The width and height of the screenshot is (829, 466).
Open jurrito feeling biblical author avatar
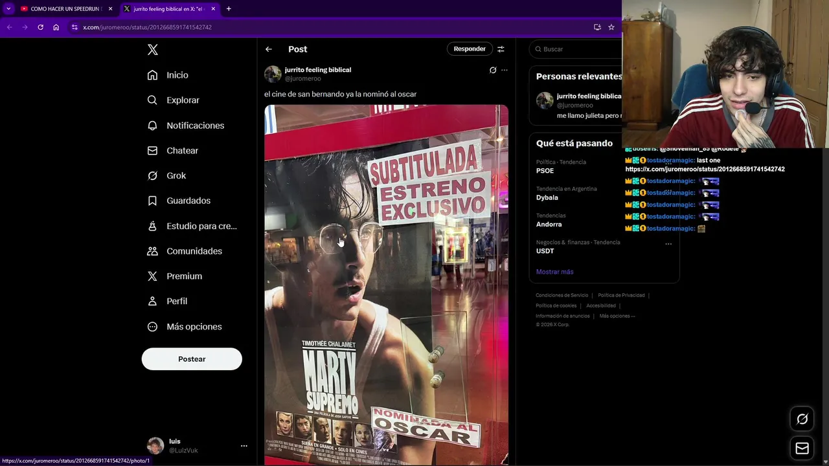[273, 74]
